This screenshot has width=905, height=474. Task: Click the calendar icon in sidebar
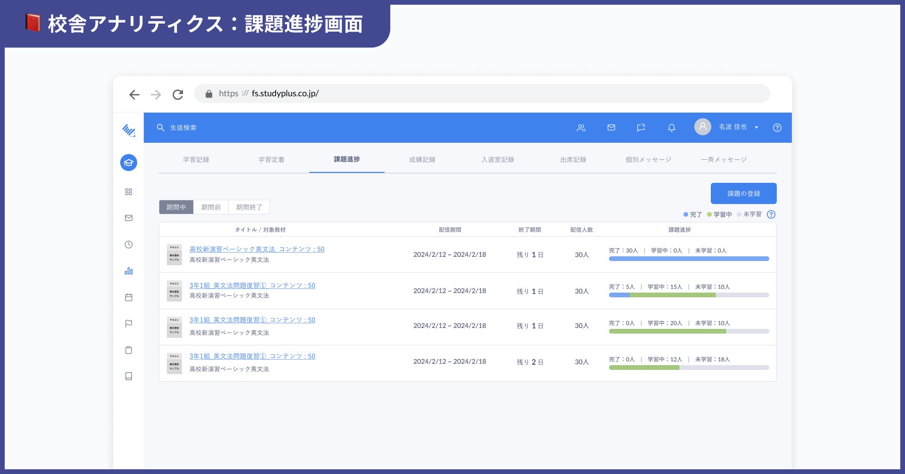tap(129, 297)
